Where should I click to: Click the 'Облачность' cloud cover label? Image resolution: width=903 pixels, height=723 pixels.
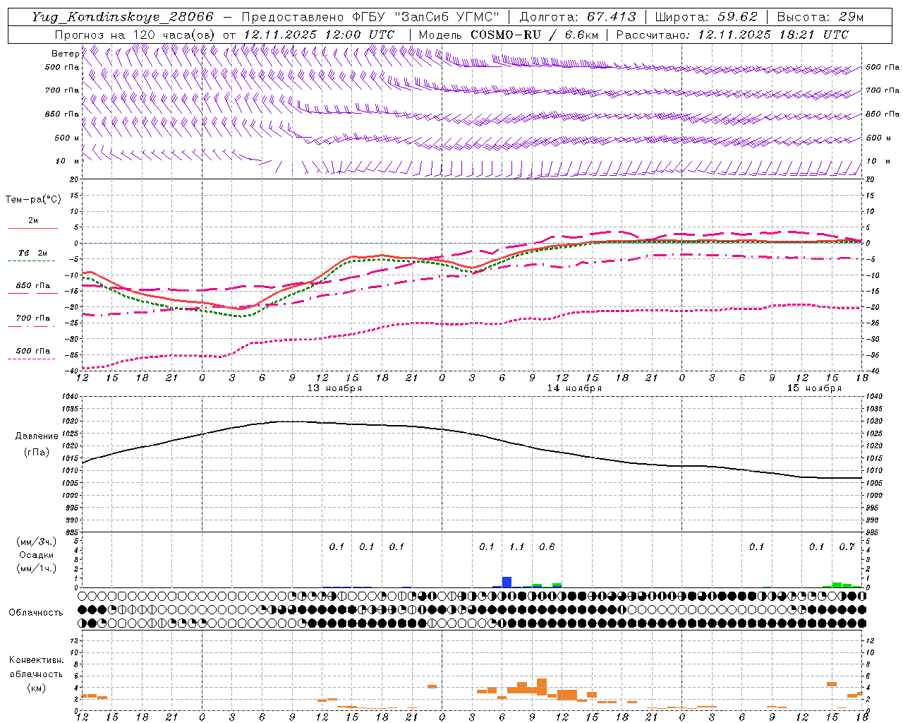coord(36,612)
